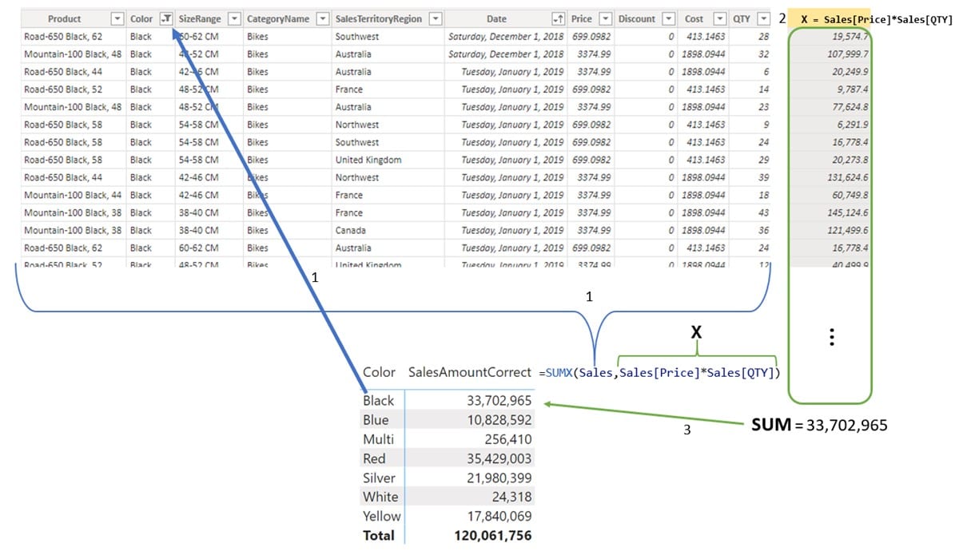Open the CategoryName column filter dropdown
The height and width of the screenshot is (555, 975).
point(323,18)
